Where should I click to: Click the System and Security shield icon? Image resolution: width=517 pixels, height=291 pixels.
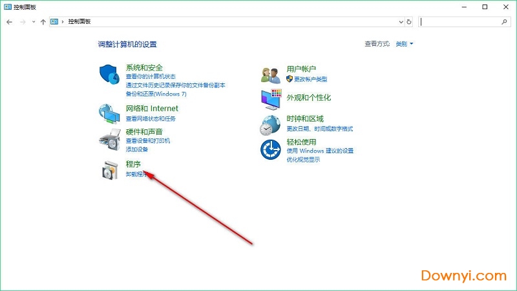[x=110, y=75]
